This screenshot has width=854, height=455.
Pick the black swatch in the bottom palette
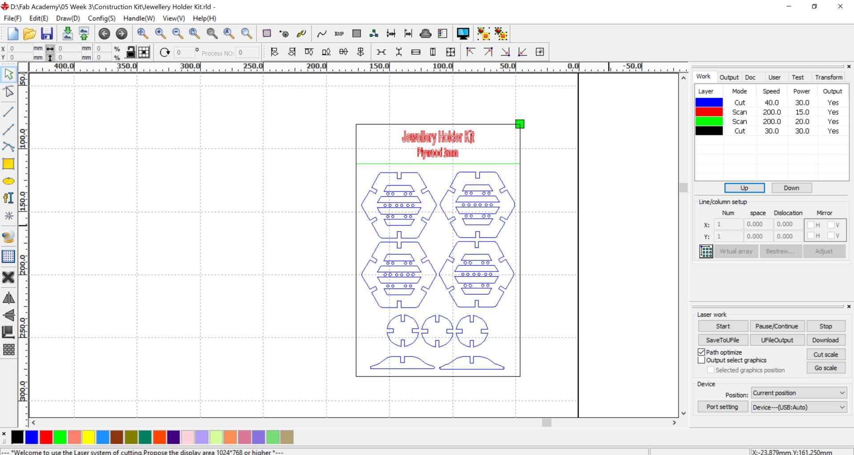[x=17, y=437]
